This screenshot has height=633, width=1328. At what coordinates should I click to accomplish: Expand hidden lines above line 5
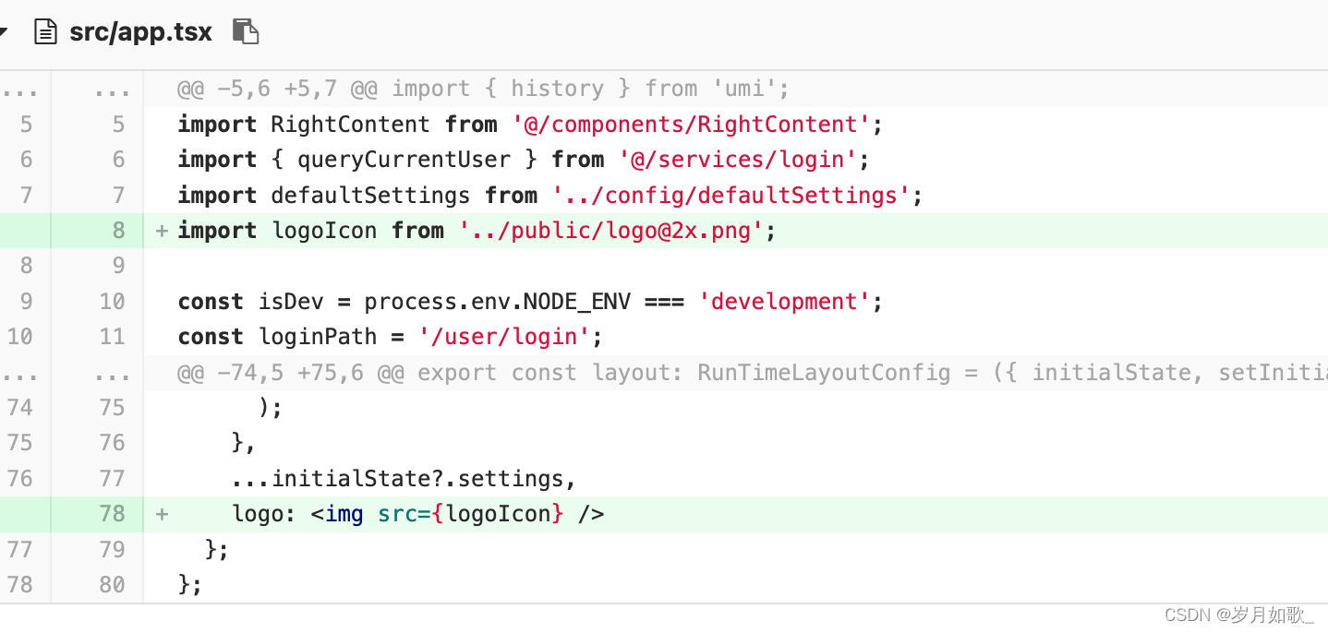70,89
